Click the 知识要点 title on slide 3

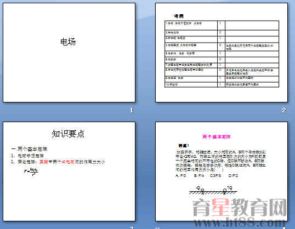68,134
